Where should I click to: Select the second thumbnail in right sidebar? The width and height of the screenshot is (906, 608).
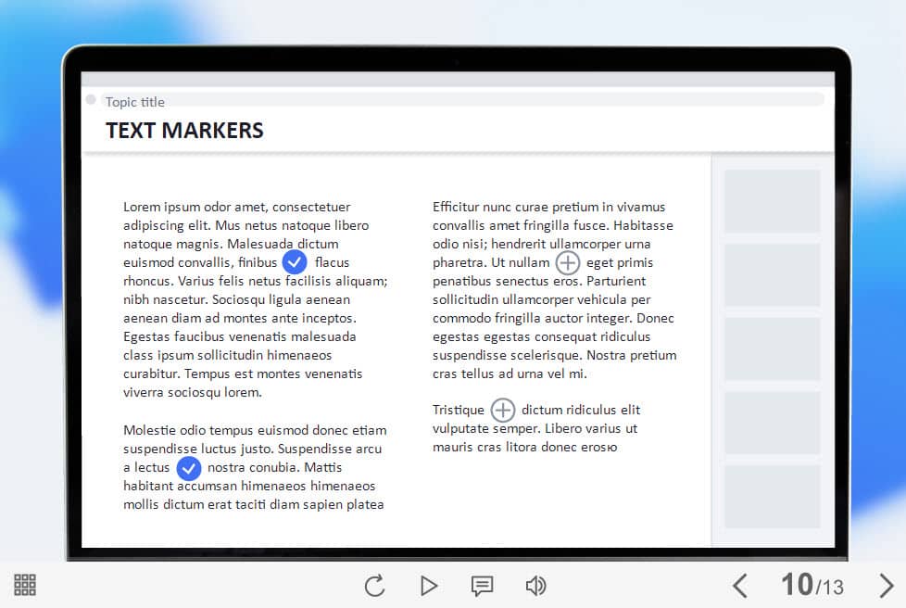click(772, 275)
